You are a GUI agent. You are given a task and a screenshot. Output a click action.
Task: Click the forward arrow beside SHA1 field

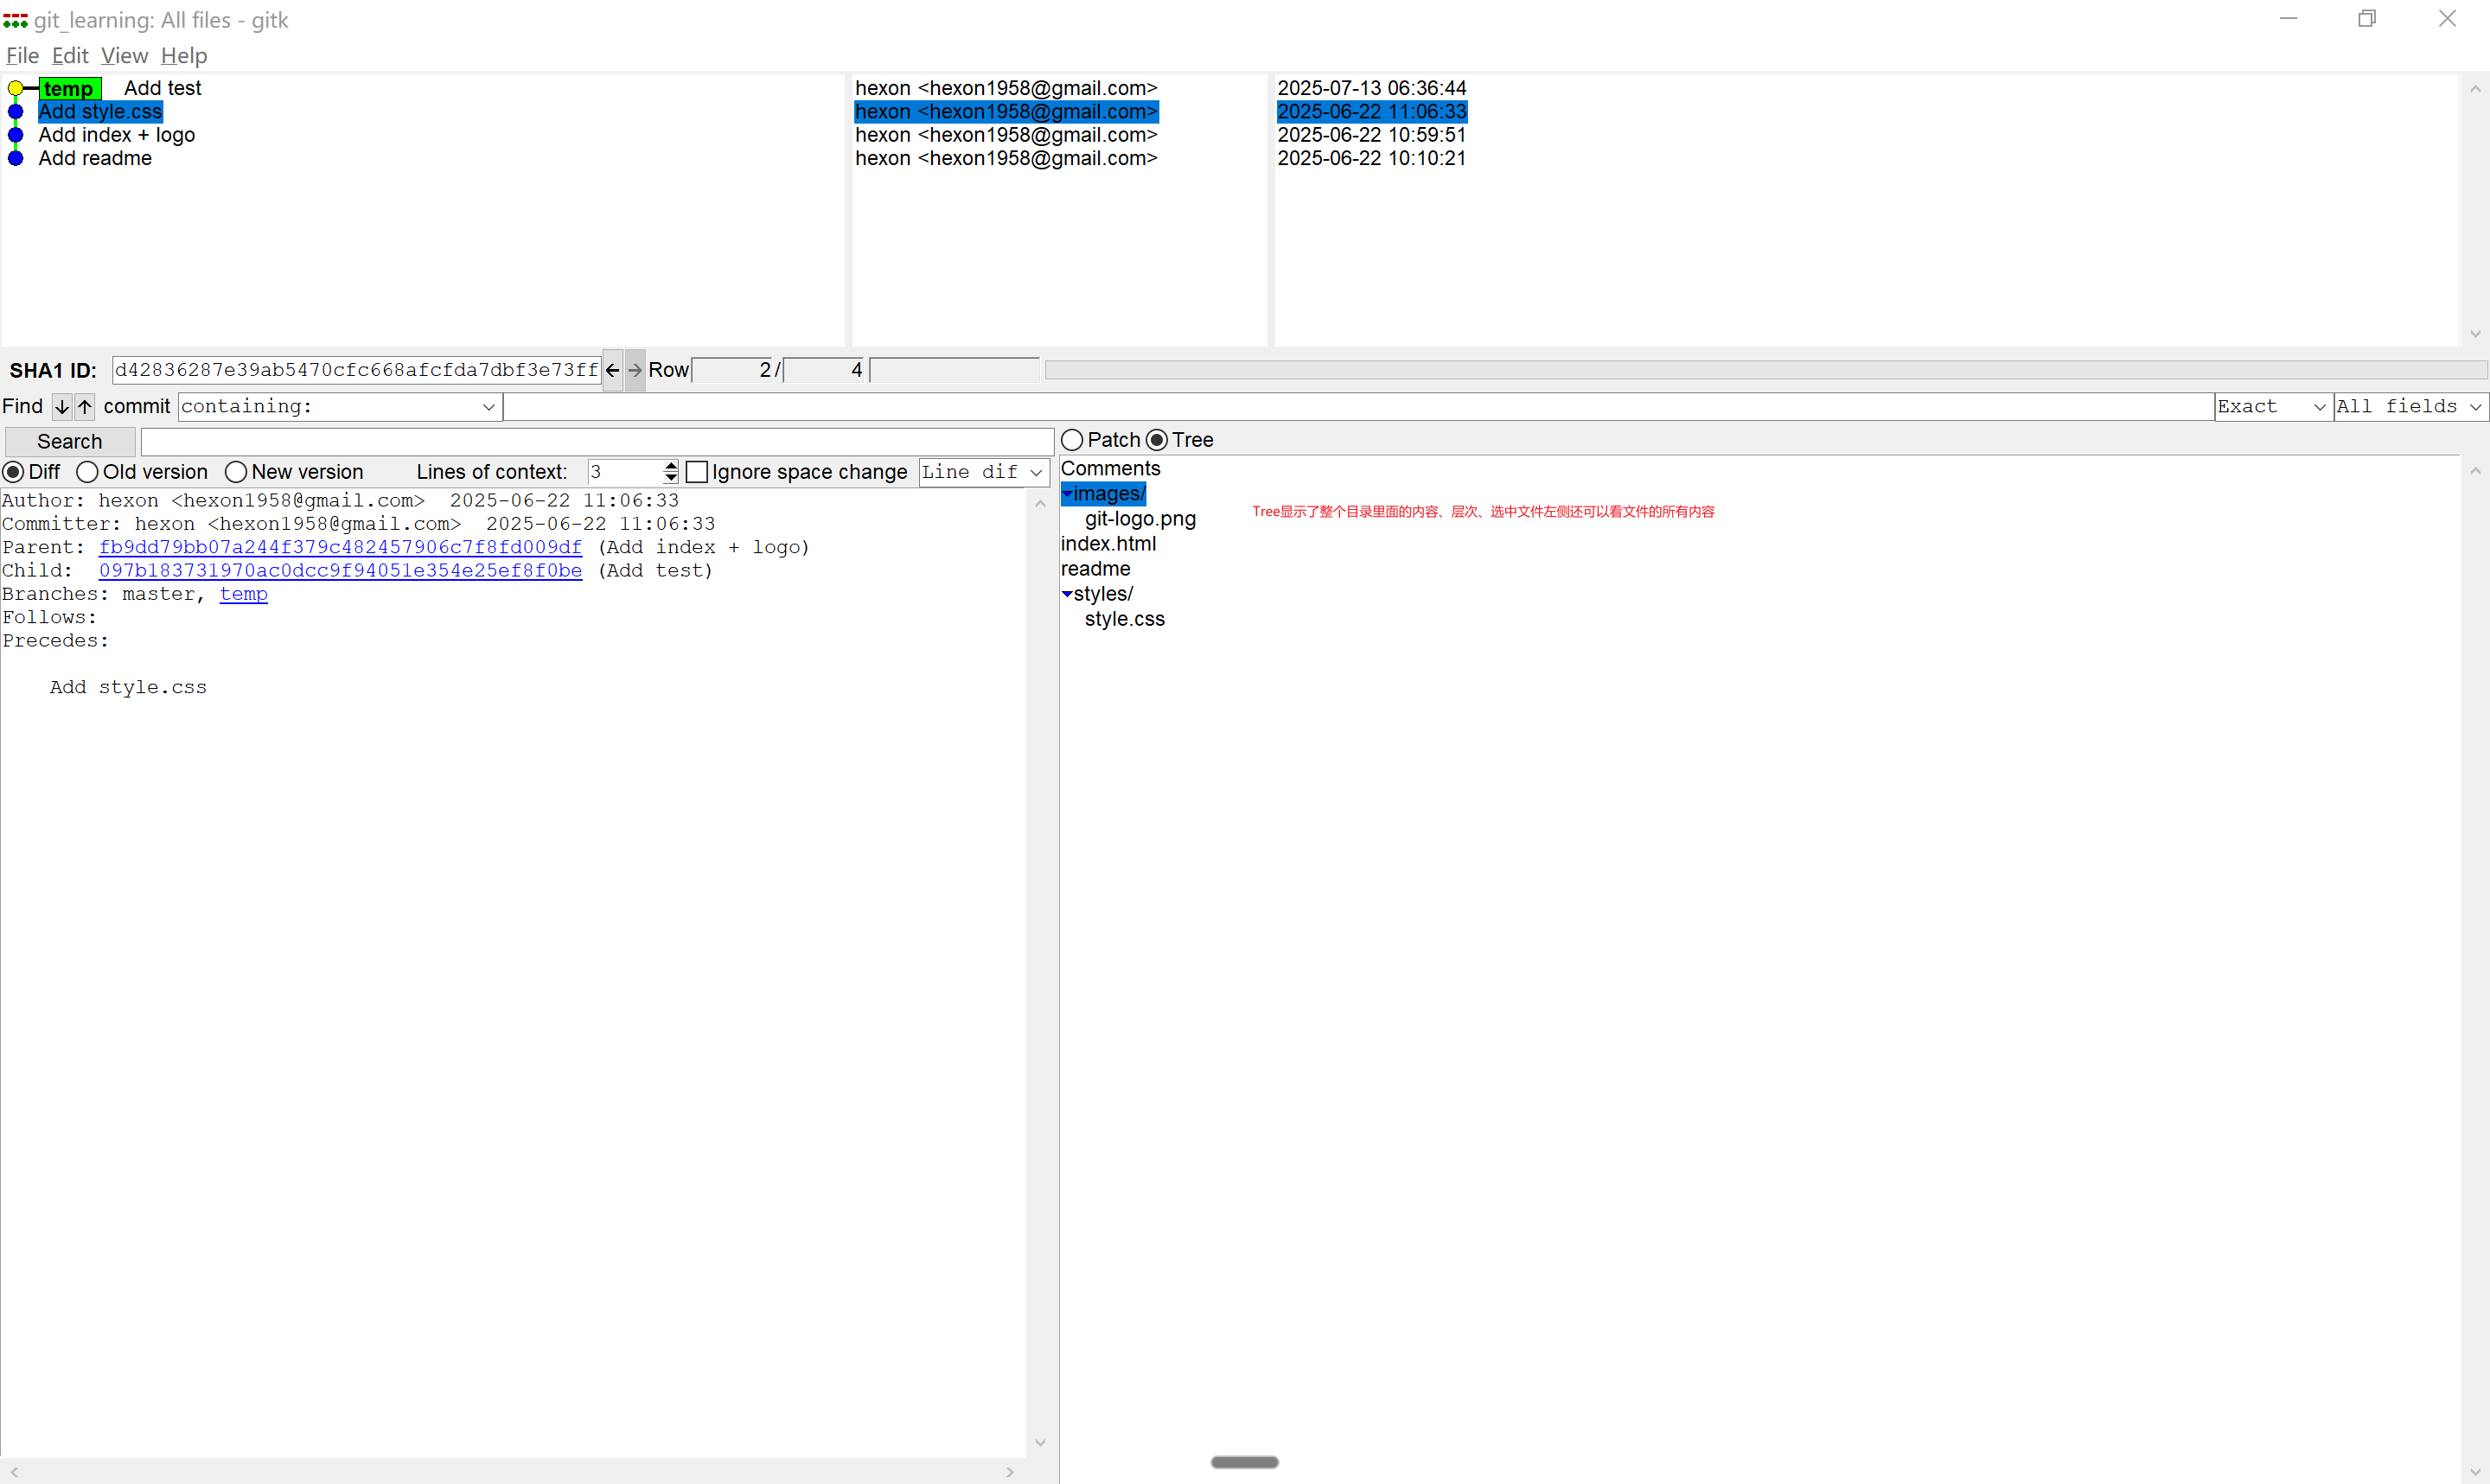[635, 370]
